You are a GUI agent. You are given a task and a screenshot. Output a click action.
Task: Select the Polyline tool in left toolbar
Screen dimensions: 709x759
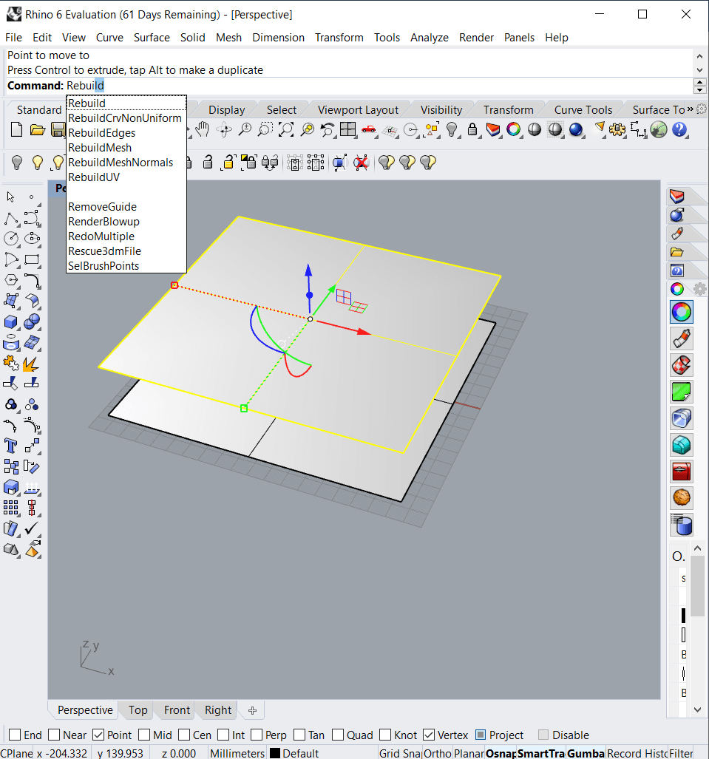11,219
